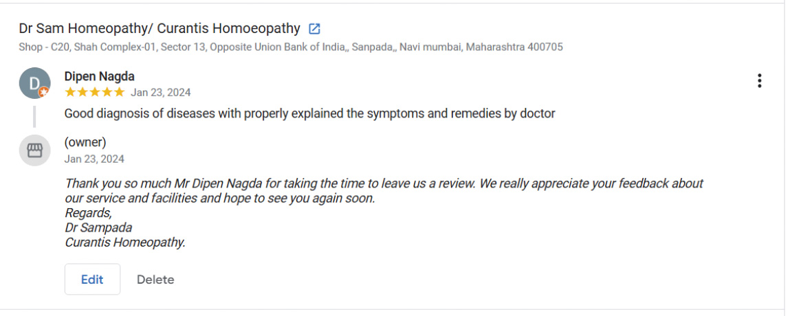The height and width of the screenshot is (316, 792).
Task: Click the owner storefront icon
Action: (x=34, y=150)
